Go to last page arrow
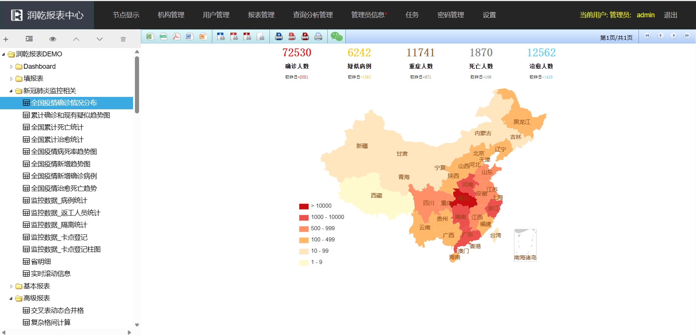The height and width of the screenshot is (335, 696). 687,36
